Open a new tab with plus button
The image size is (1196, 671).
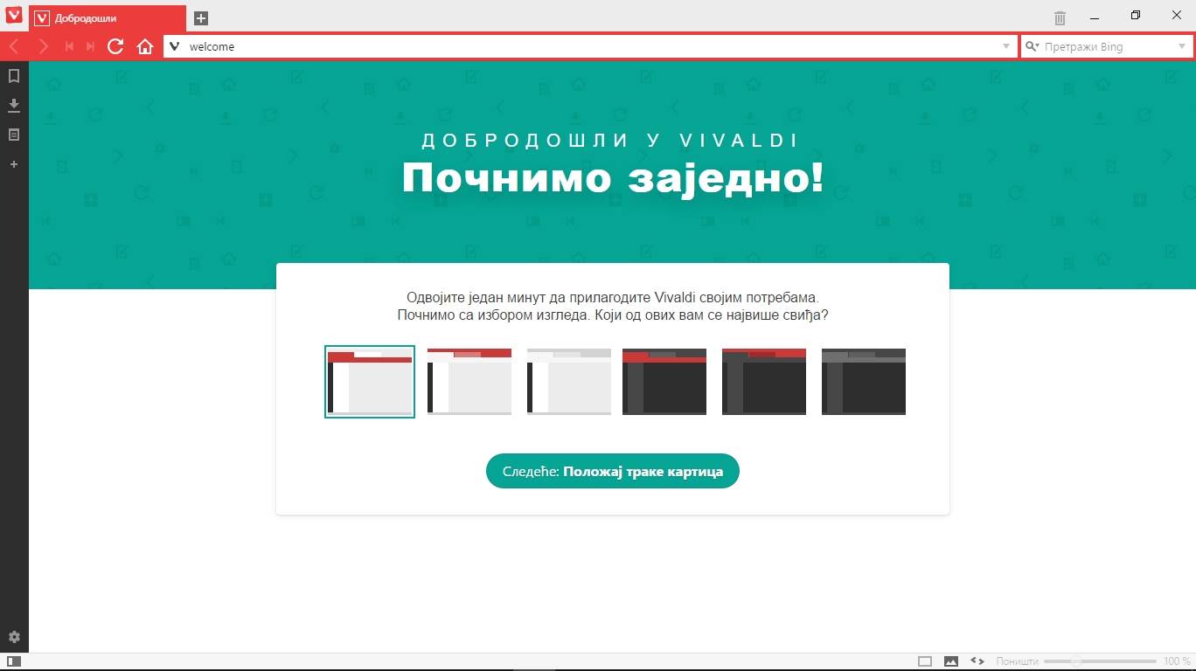click(x=200, y=18)
